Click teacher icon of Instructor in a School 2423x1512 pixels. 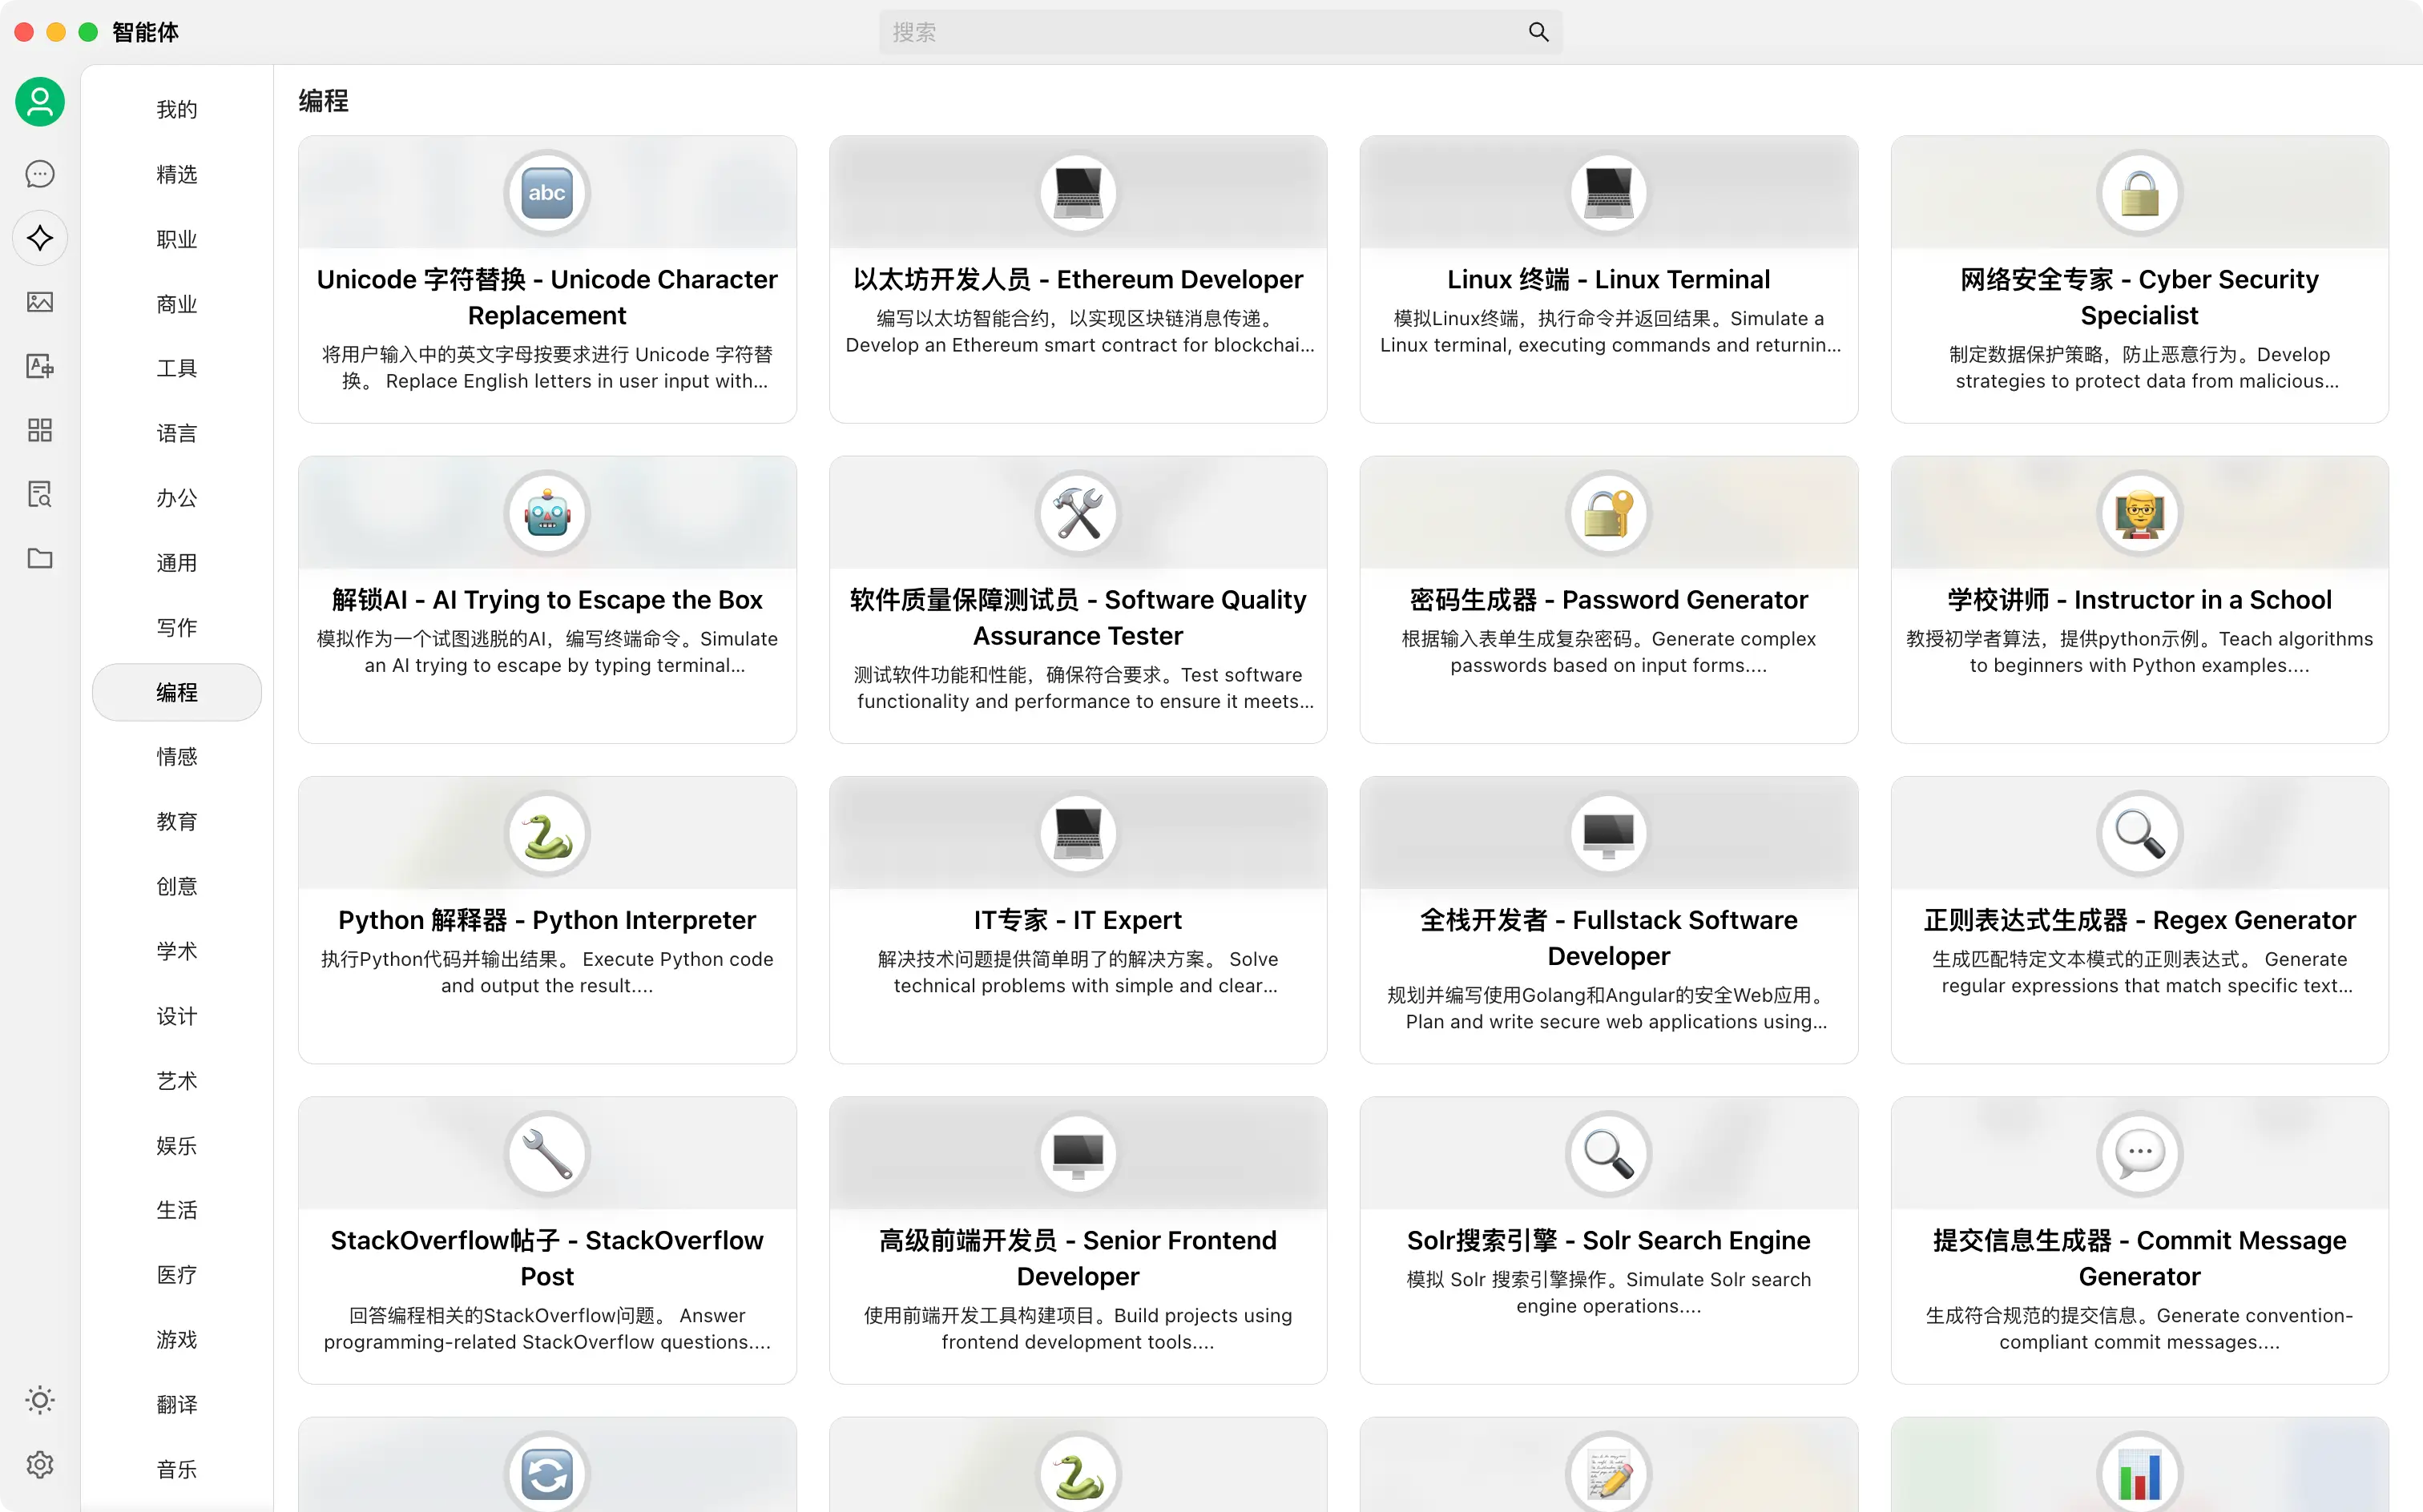pos(2139,513)
